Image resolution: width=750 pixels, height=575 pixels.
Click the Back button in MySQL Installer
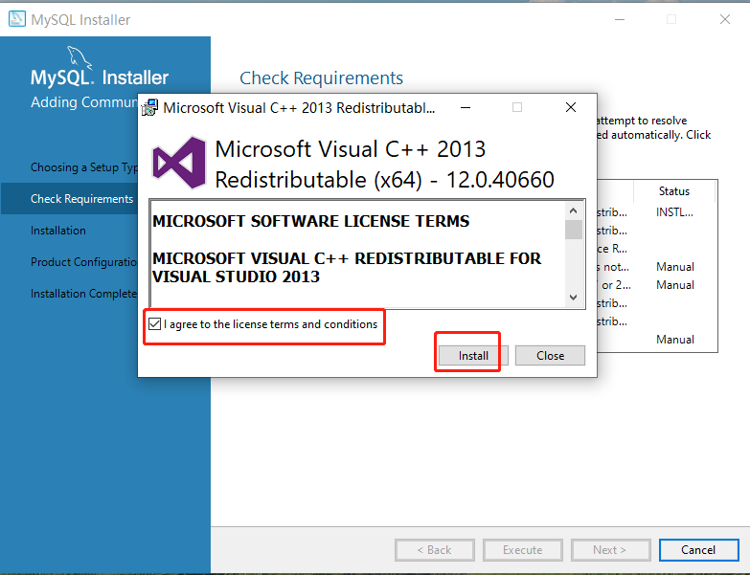point(434,550)
